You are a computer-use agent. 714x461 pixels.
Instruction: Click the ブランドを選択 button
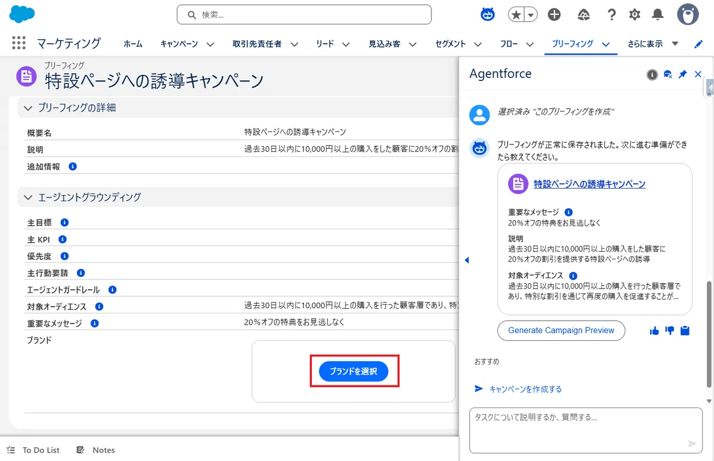pos(353,371)
